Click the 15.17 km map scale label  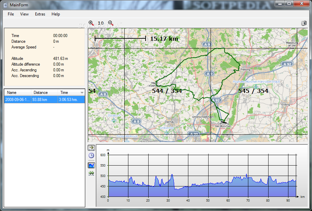164,39
